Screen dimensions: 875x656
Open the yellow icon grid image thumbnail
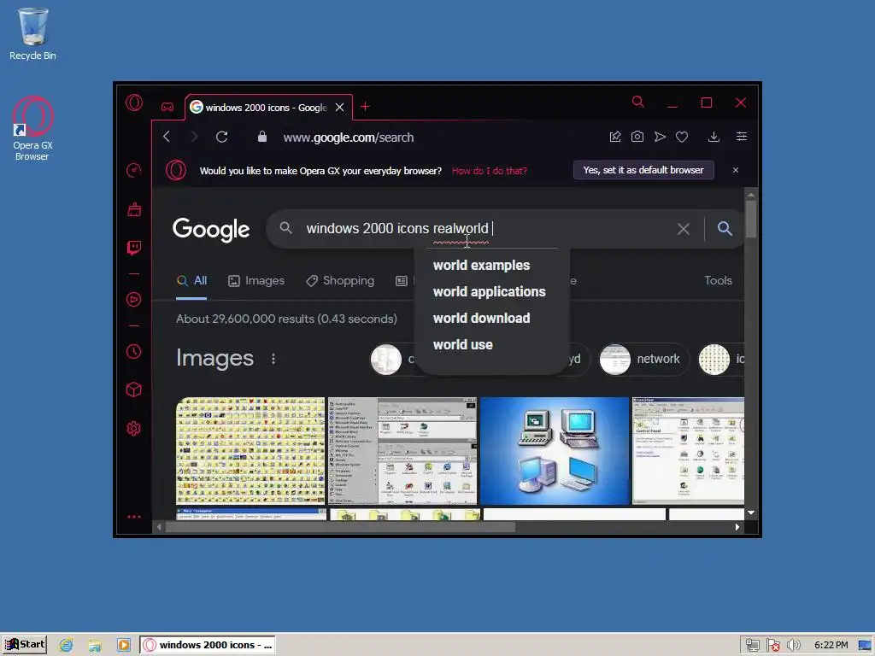250,451
